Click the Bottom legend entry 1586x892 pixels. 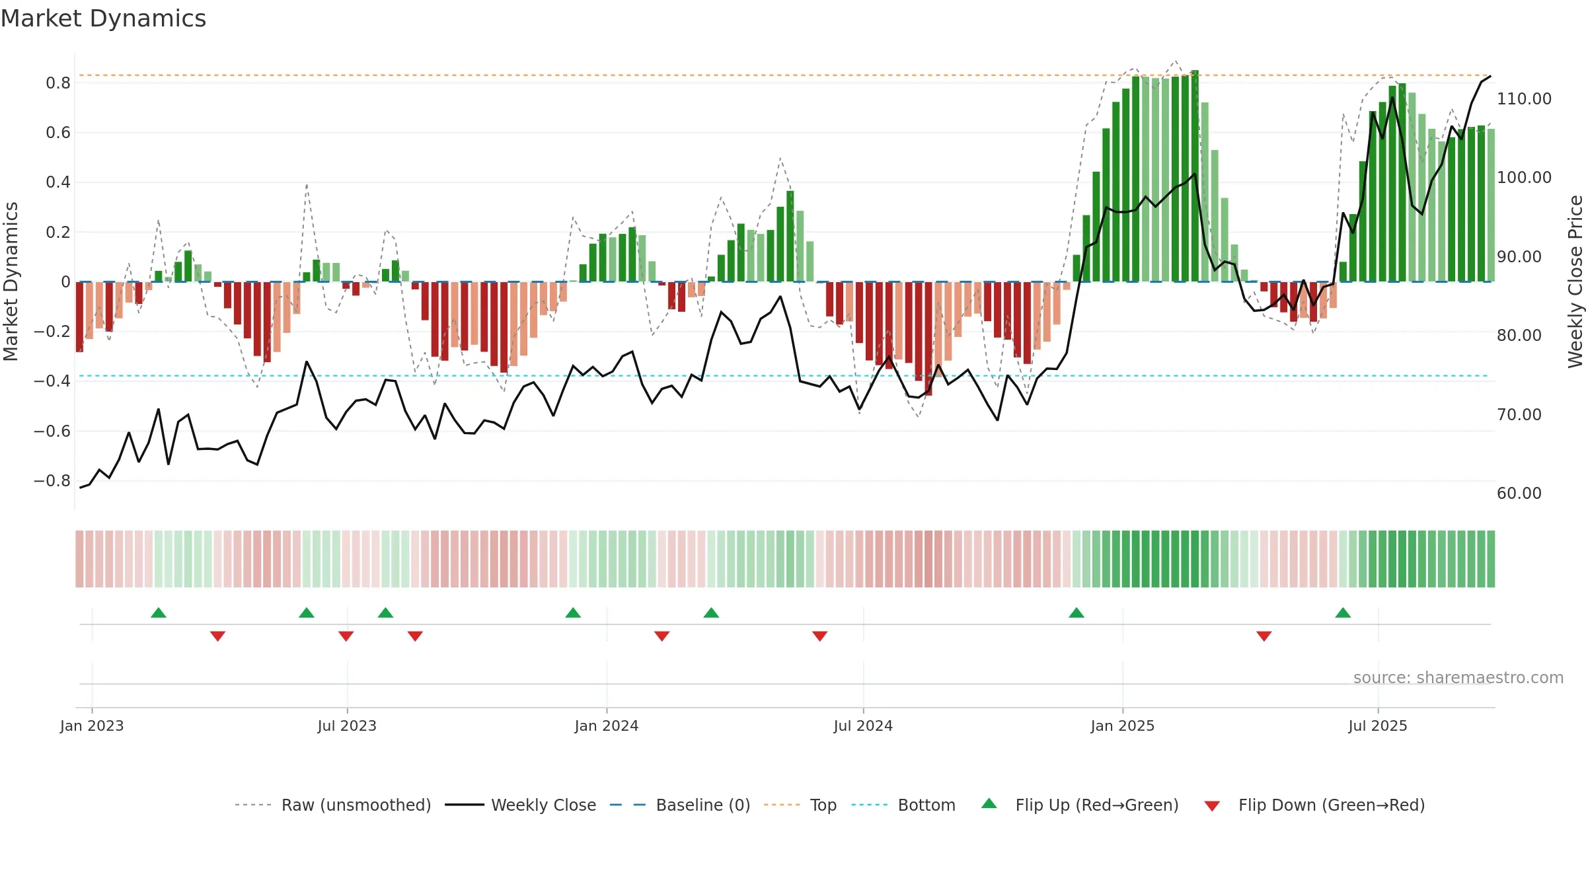(903, 805)
